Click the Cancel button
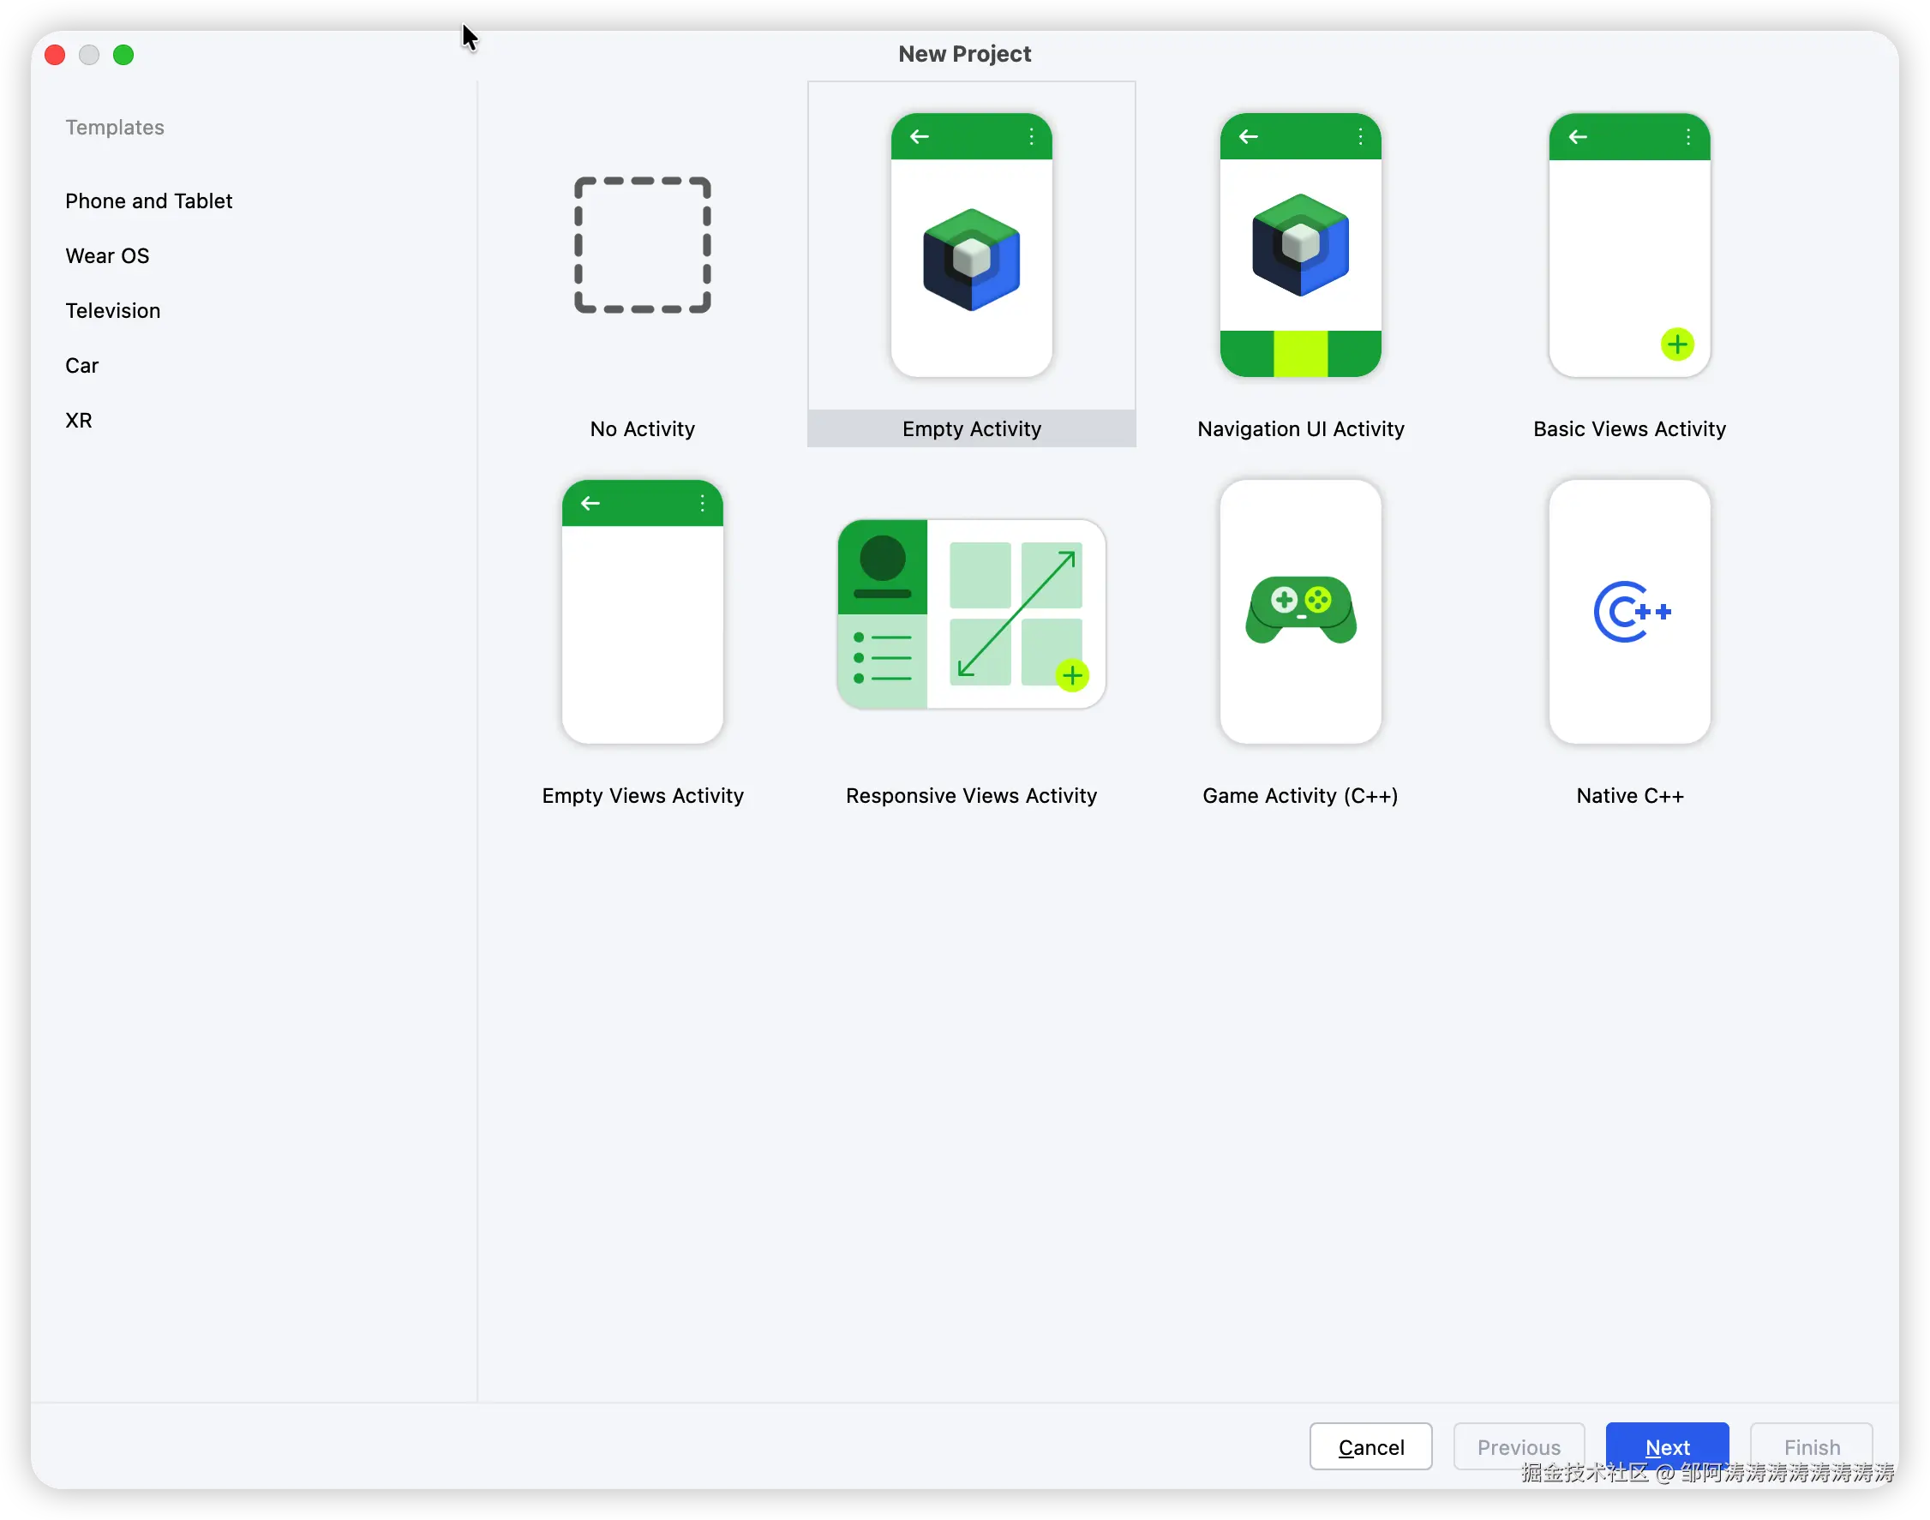Screen dimensions: 1930x1520 click(x=1370, y=1446)
